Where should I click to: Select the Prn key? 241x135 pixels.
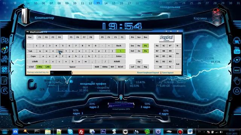point(132,37)
